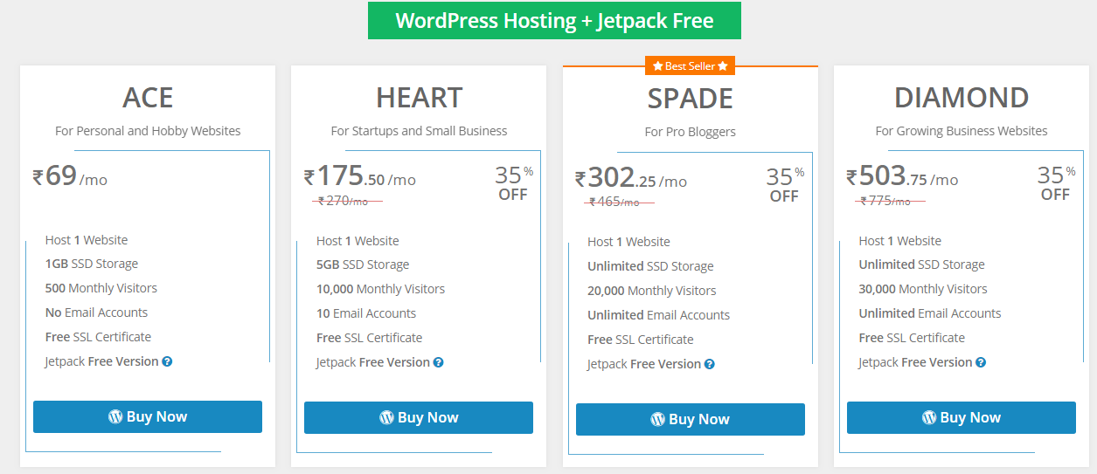Viewport: 1097px width, 474px height.
Task: Select the ACE plan title
Action: click(148, 97)
